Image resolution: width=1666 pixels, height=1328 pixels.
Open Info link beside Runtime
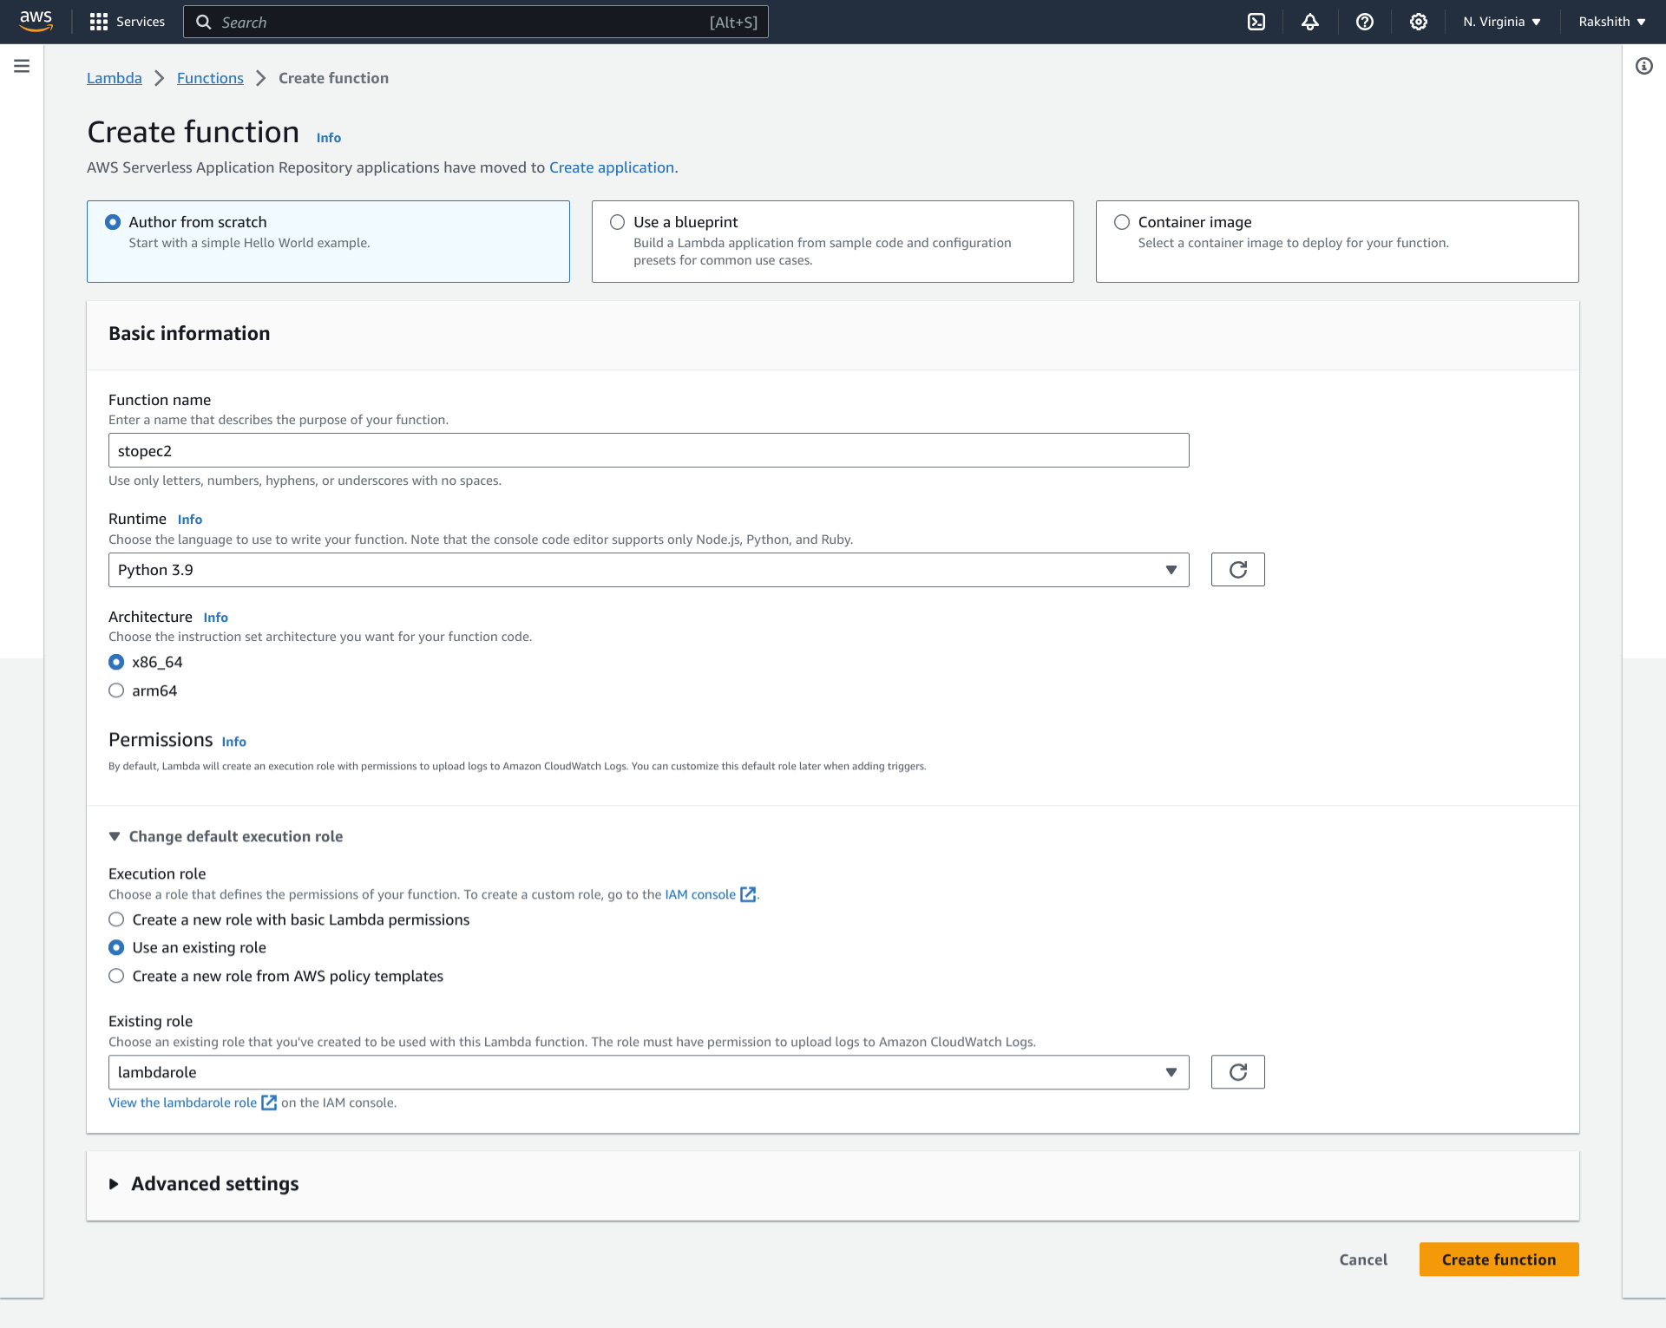[x=189, y=520]
